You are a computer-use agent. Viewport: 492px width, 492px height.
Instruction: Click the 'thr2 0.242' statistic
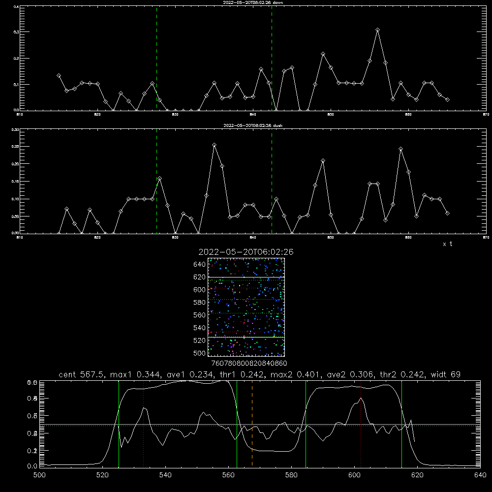click(x=402, y=374)
